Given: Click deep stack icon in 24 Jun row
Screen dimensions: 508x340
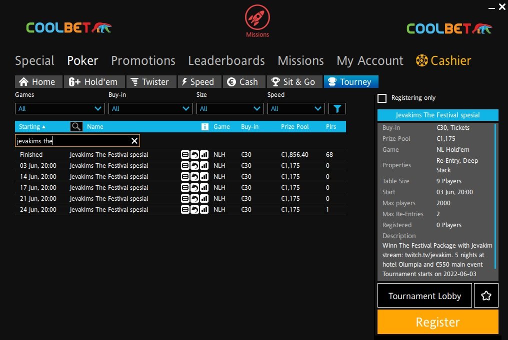Looking at the screenshot, I should [185, 210].
